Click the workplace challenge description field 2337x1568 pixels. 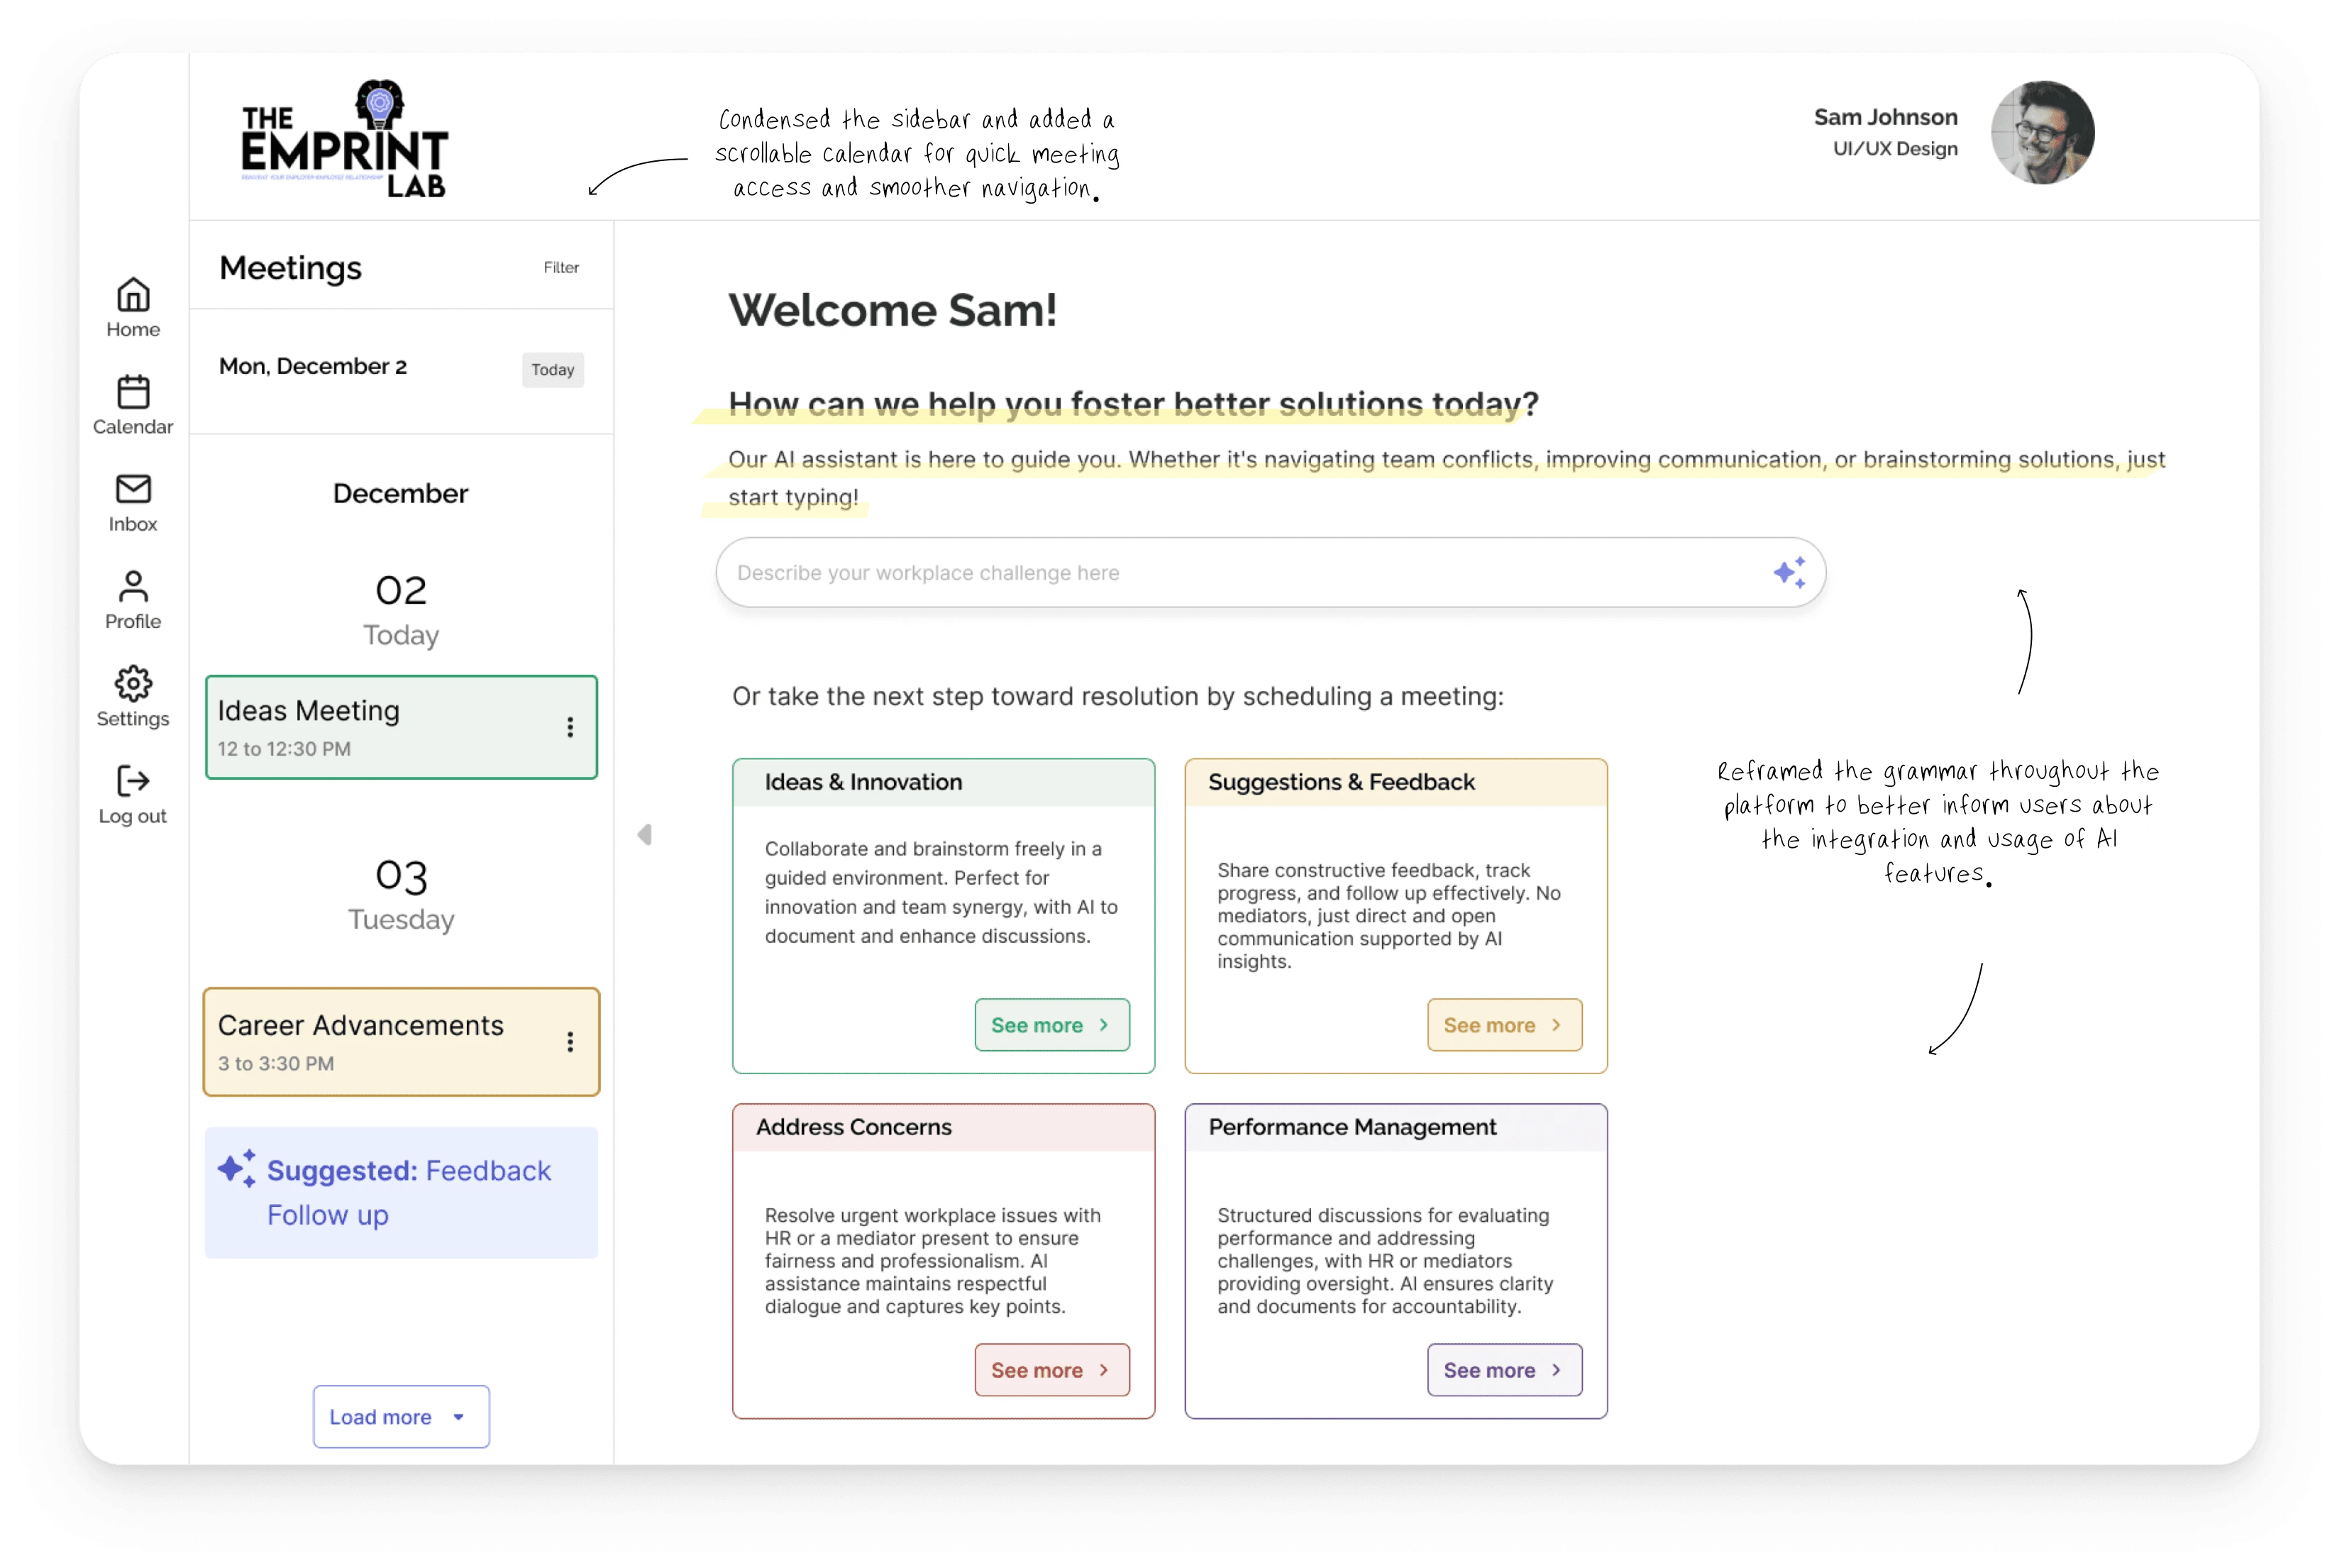pyautogui.click(x=1240, y=573)
